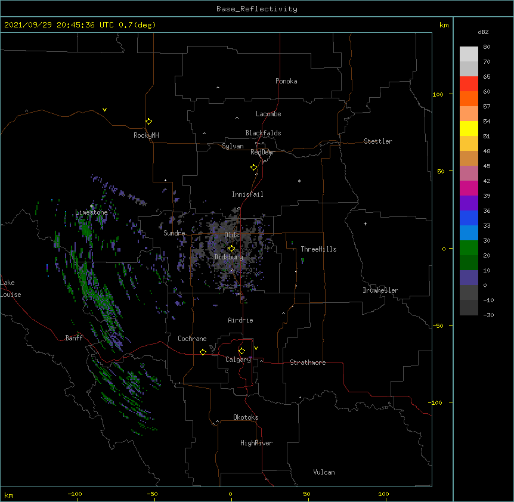Click the yellow marker south of RedDeer

pyautogui.click(x=254, y=168)
